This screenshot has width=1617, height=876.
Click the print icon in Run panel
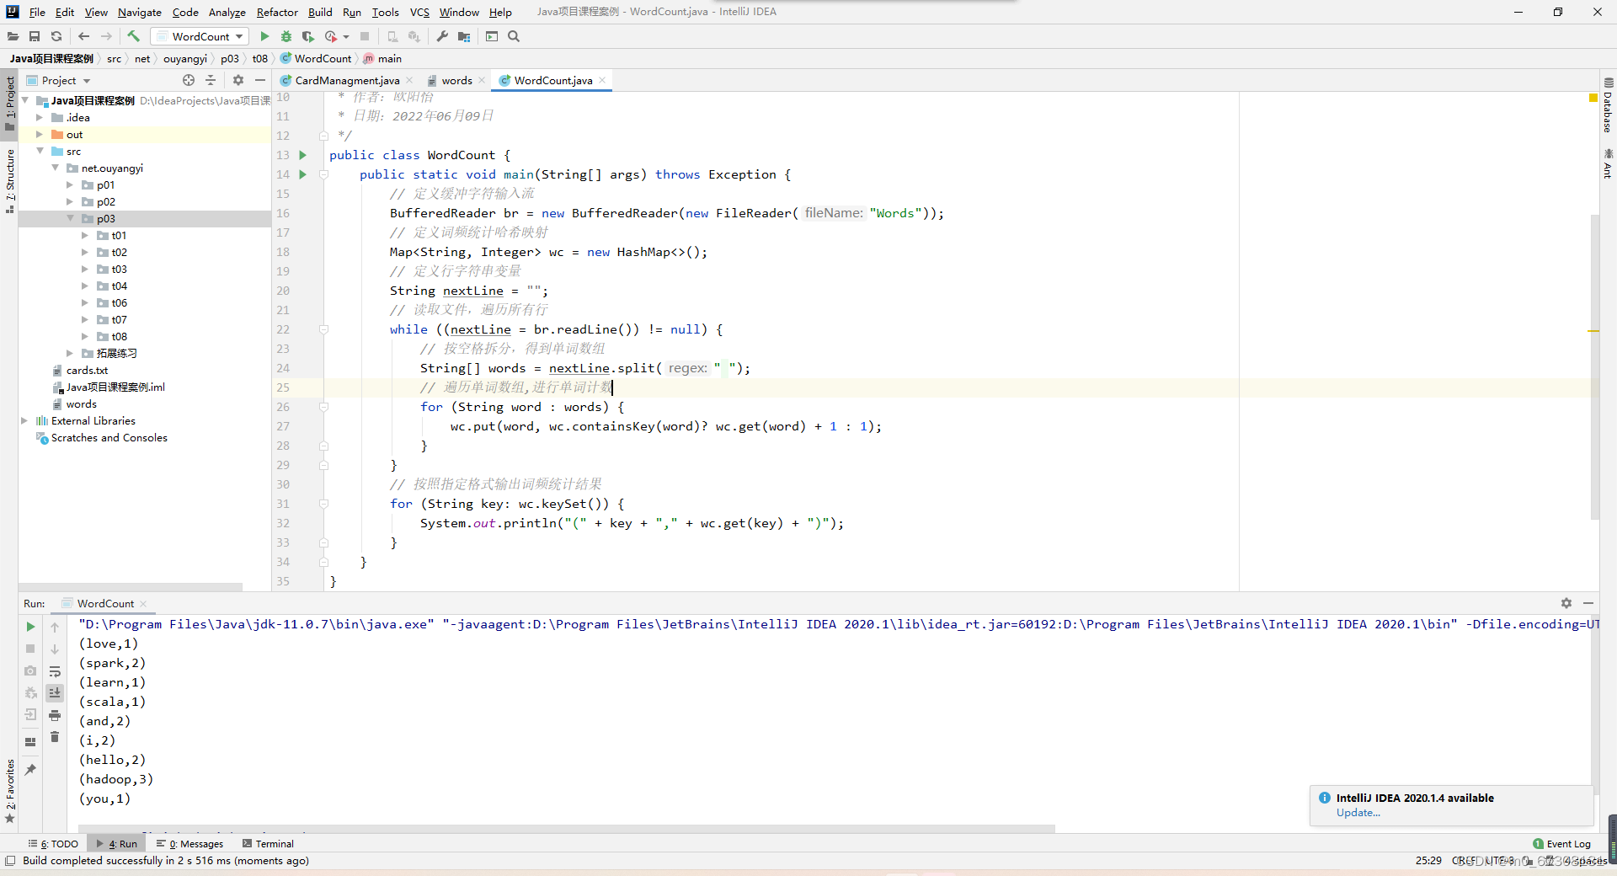click(55, 715)
